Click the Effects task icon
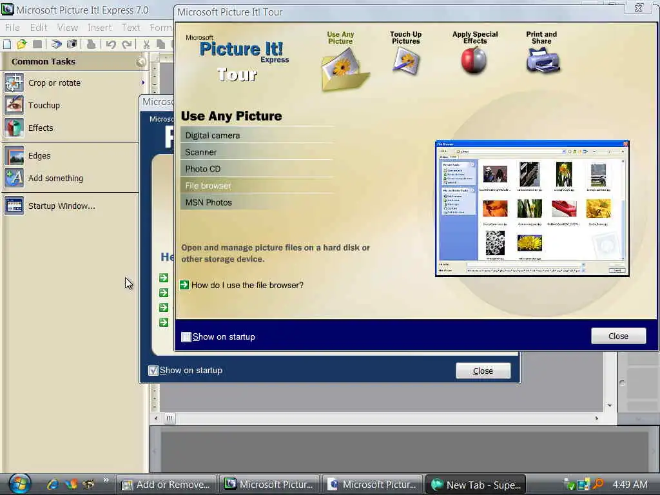 click(14, 128)
